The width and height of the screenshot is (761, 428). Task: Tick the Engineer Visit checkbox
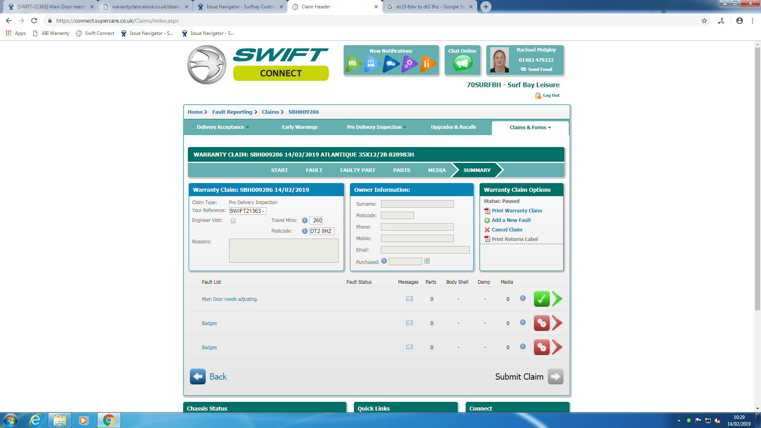pyautogui.click(x=233, y=221)
